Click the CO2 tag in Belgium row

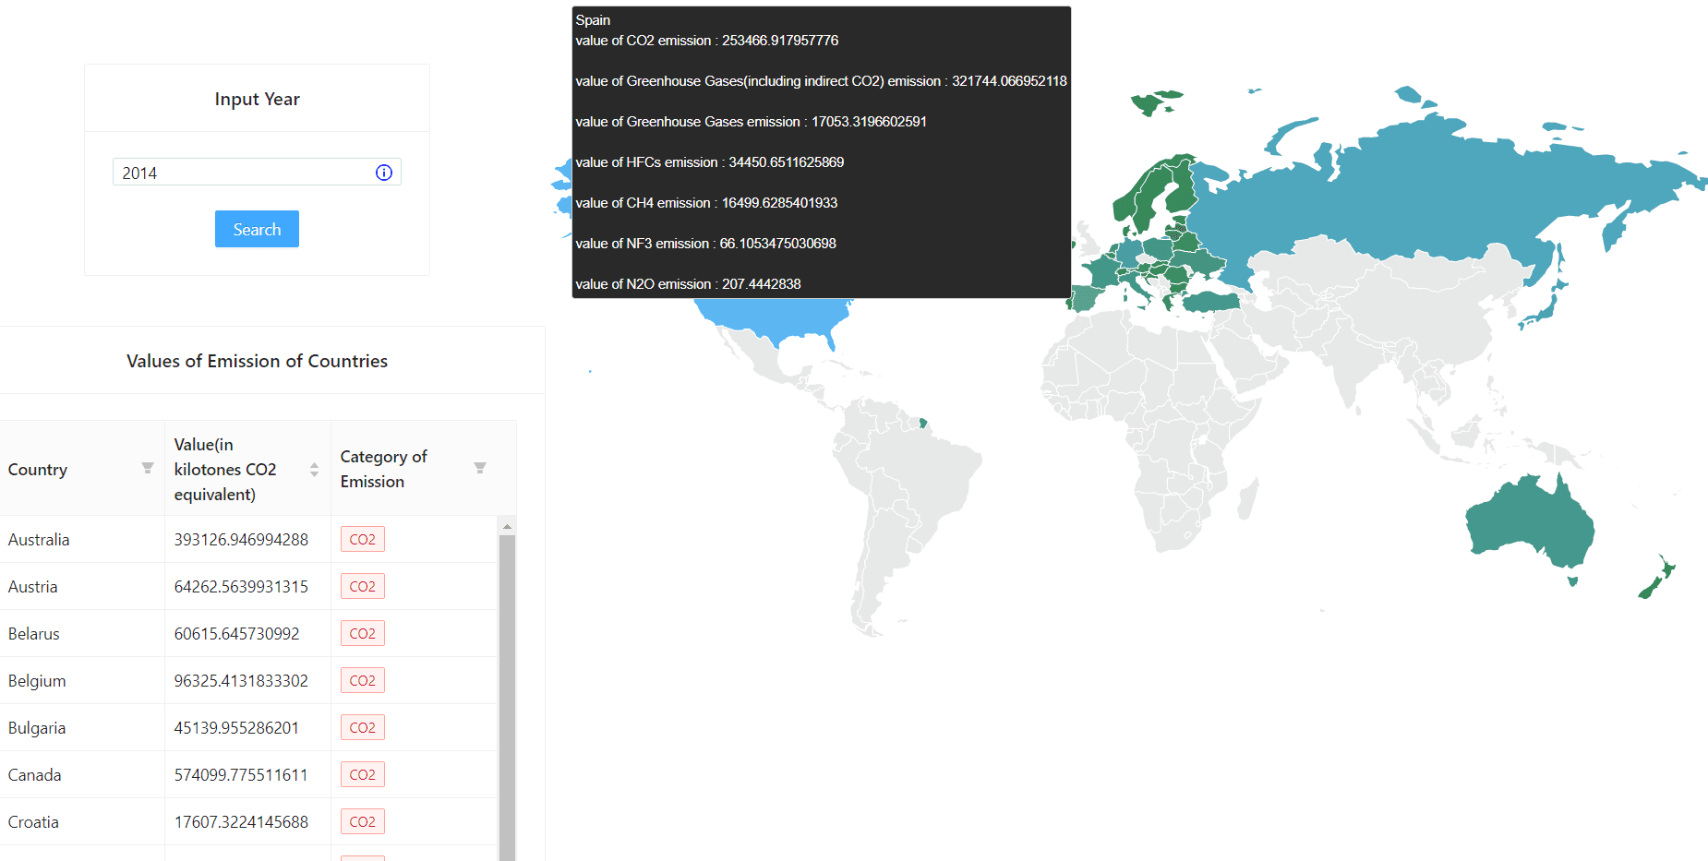(x=363, y=680)
